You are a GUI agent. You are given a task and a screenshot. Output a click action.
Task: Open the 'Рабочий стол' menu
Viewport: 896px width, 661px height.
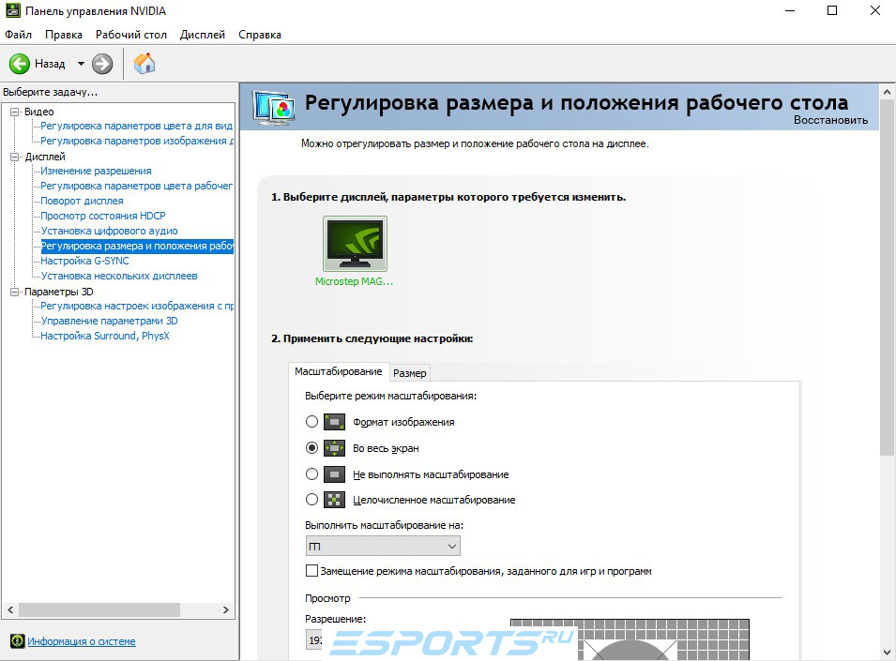click(130, 35)
